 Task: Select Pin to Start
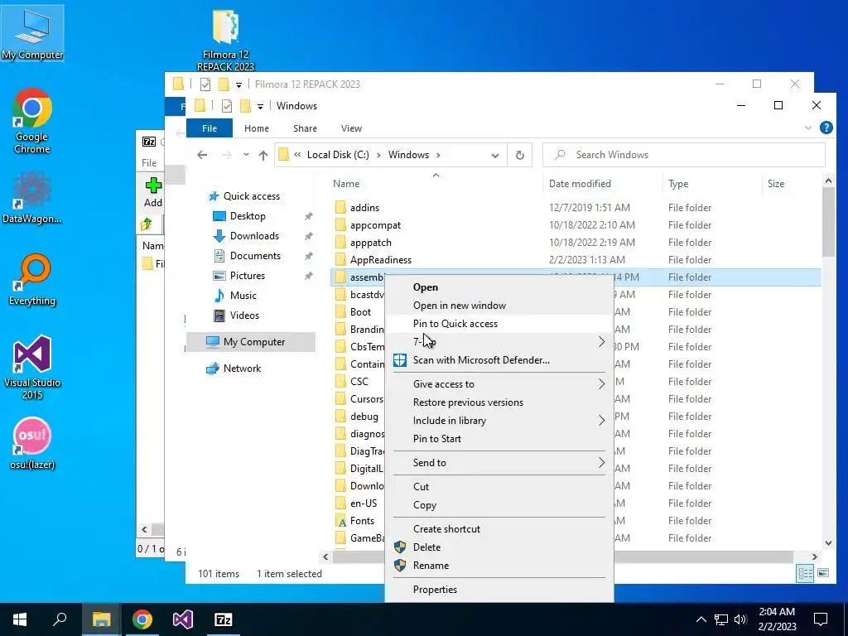point(437,439)
